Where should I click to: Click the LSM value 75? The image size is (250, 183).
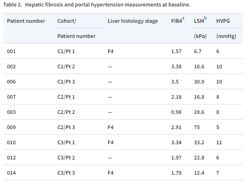197,127
